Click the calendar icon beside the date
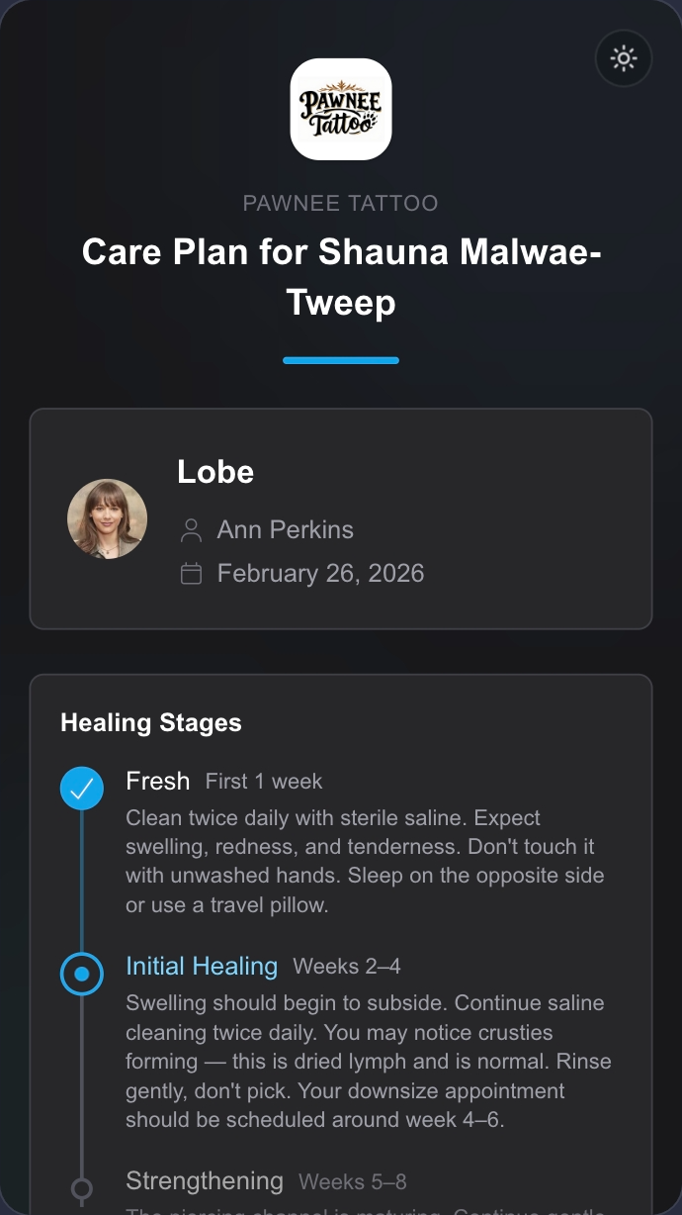Viewport: 682px width, 1215px height. pyautogui.click(x=191, y=574)
